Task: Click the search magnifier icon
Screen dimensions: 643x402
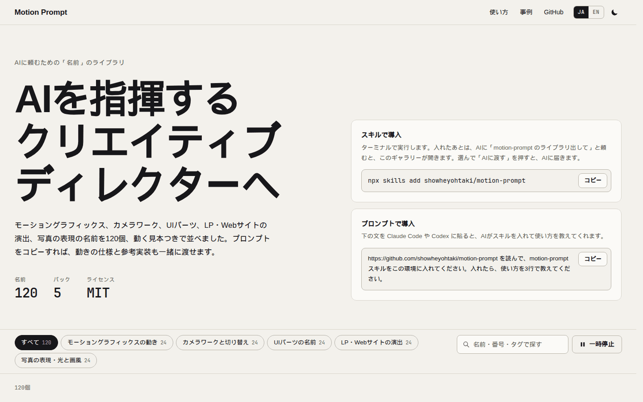Action: 466,344
